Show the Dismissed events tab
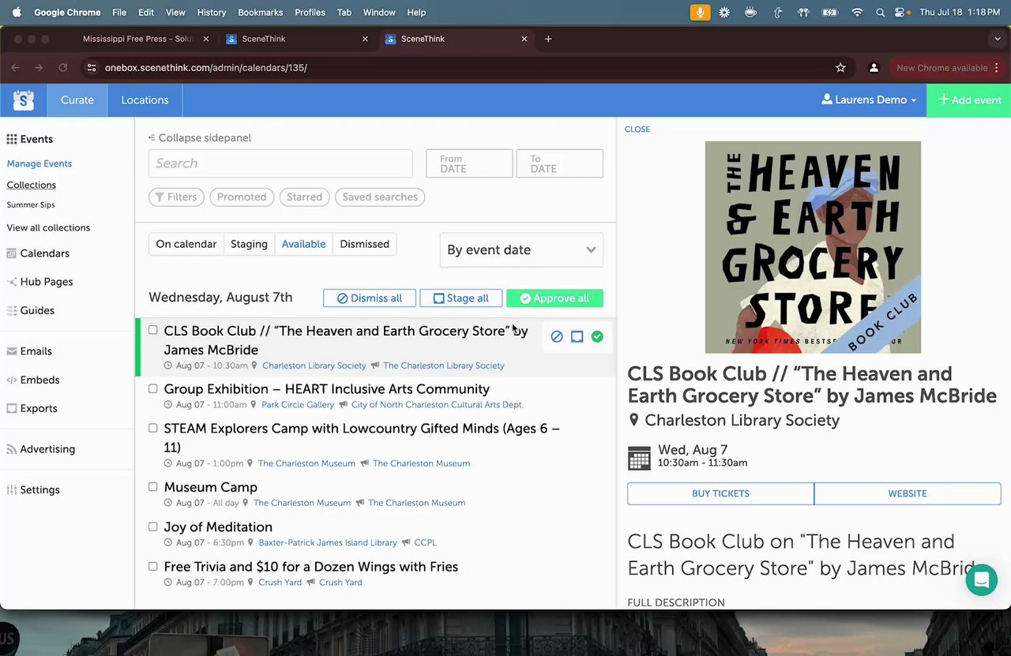 (x=364, y=245)
